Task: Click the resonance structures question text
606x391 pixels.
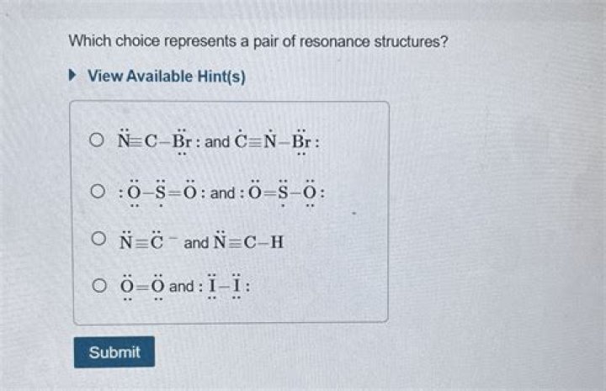Action: click(x=258, y=41)
